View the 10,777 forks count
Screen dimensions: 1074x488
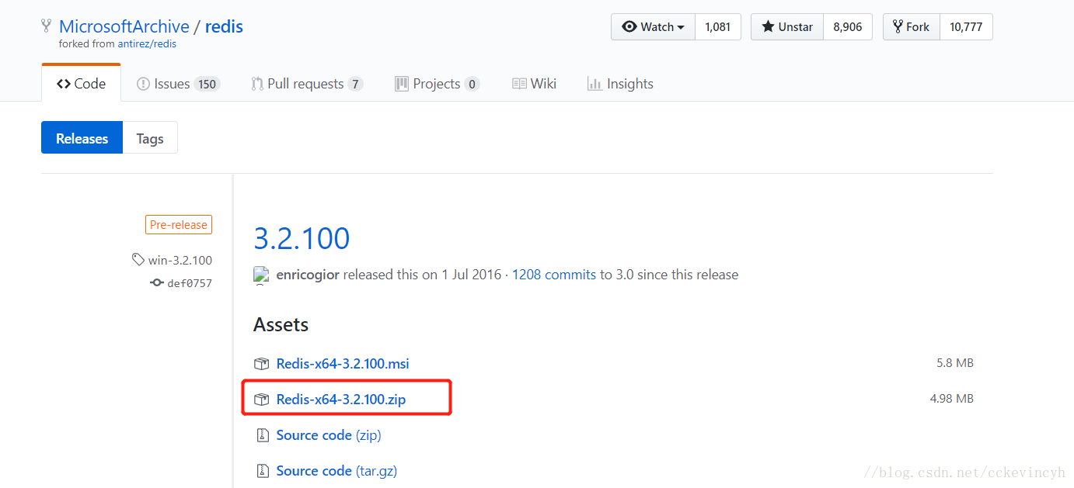coord(966,27)
